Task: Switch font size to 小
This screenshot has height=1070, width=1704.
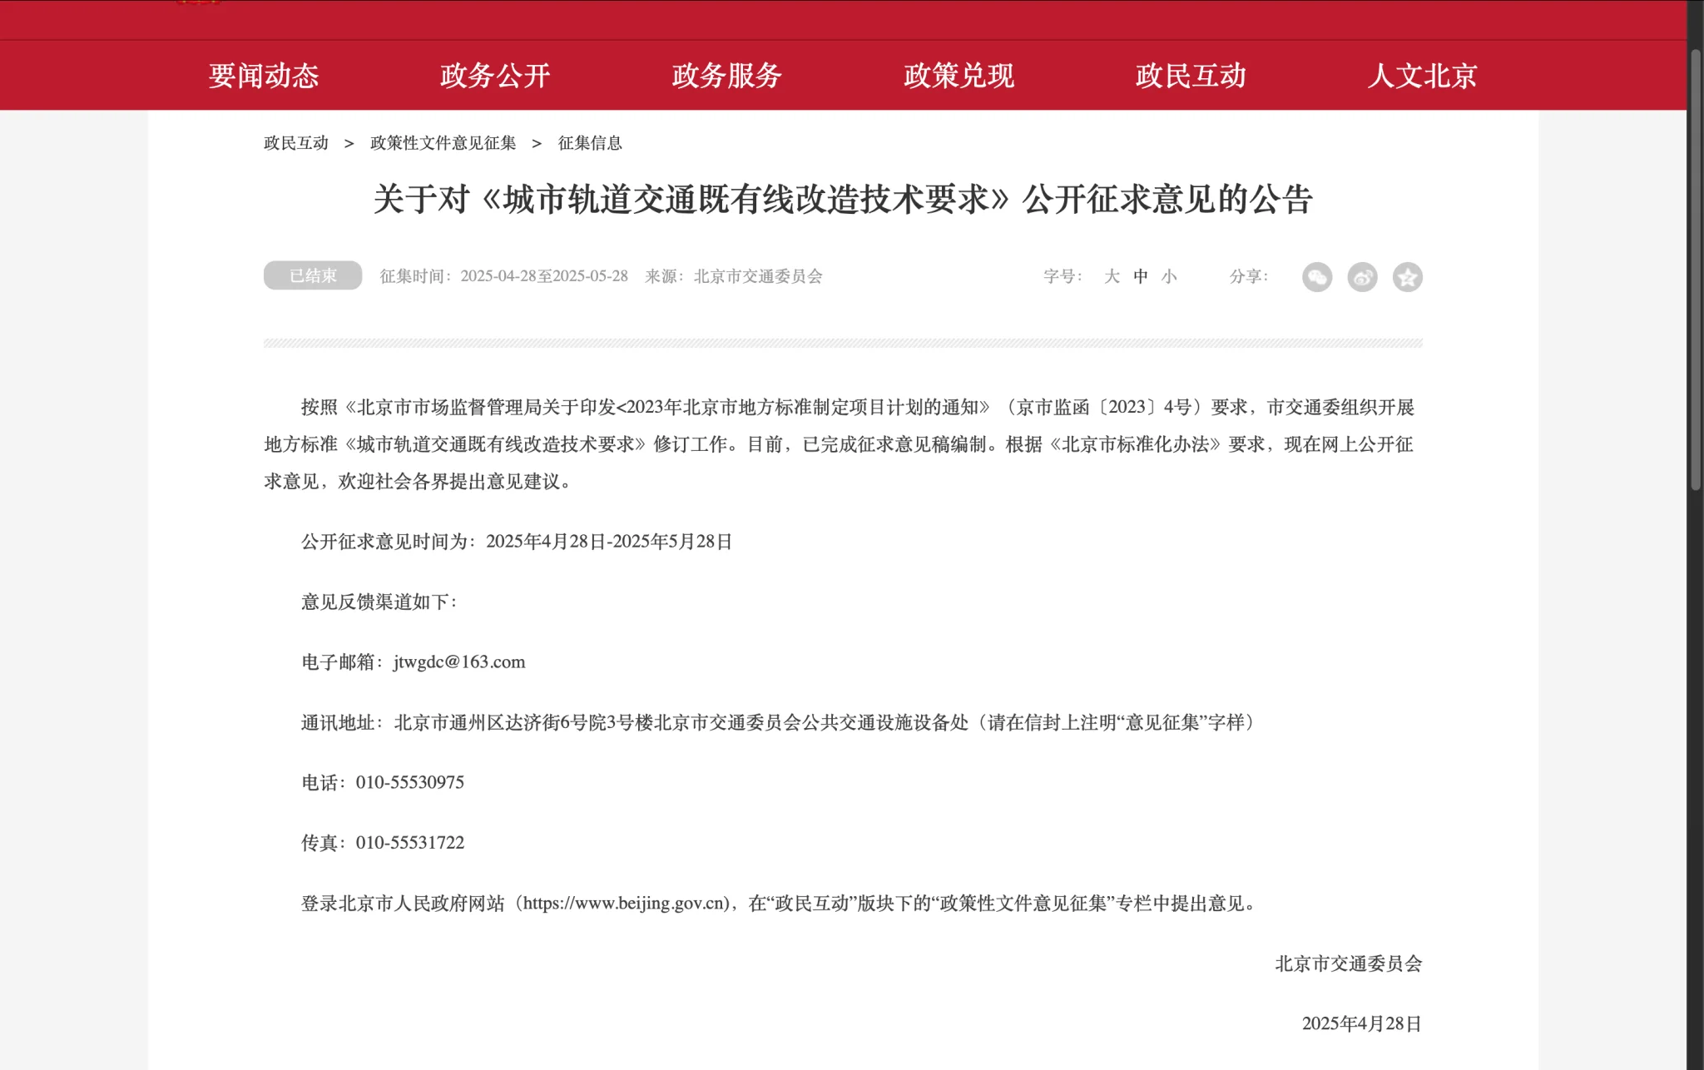Action: tap(1171, 276)
